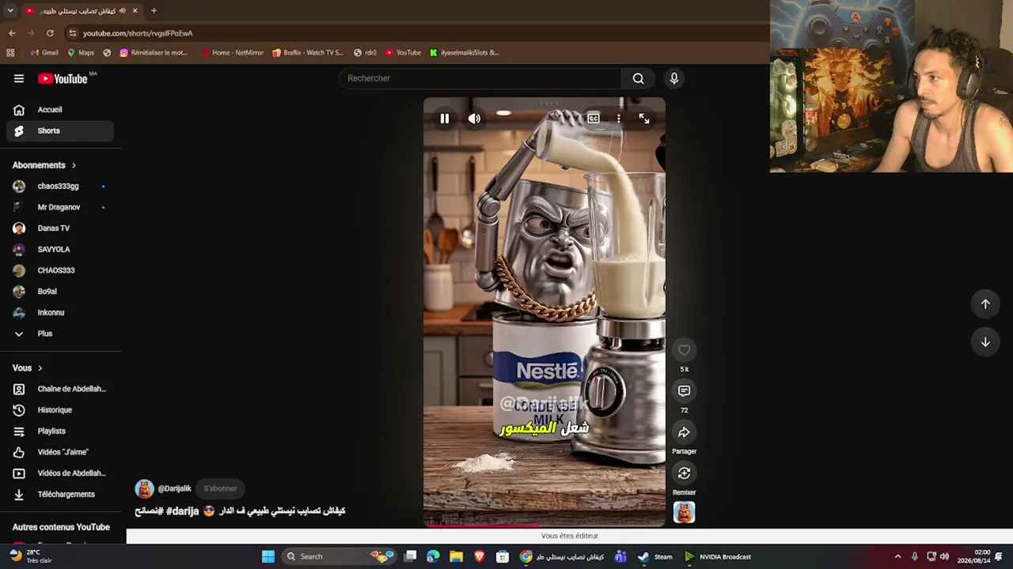Screen dimensions: 1013x569
Task: Open chaos333gg channel subscription
Action: pos(60,187)
